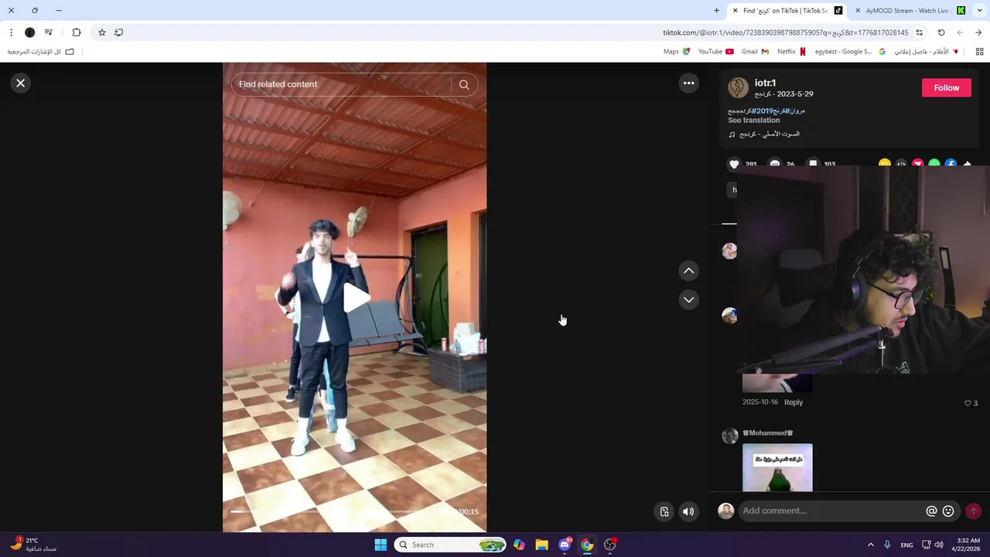Go forward using the browser arrow

960,32
